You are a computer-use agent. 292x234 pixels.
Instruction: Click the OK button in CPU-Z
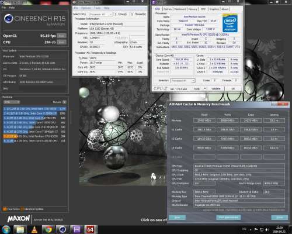coord(233,89)
